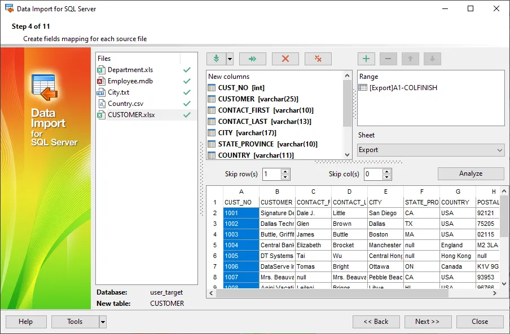Go back with the << Back button
Viewport: 510px width, 334px height.
tap(376, 322)
